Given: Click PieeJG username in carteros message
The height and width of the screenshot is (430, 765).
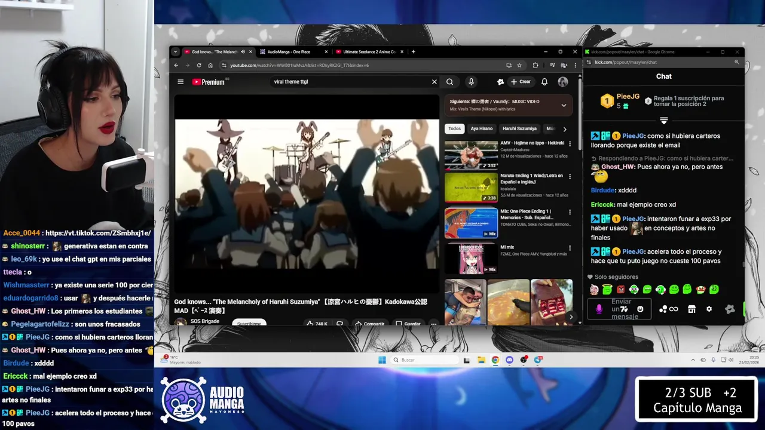Looking at the screenshot, I should coord(633,136).
